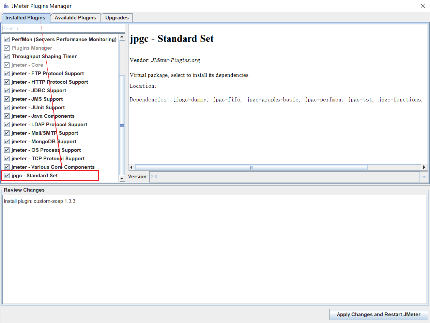Click the 'jpgc - Standard Set' description heading
This screenshot has height=323, width=430.
(x=172, y=39)
